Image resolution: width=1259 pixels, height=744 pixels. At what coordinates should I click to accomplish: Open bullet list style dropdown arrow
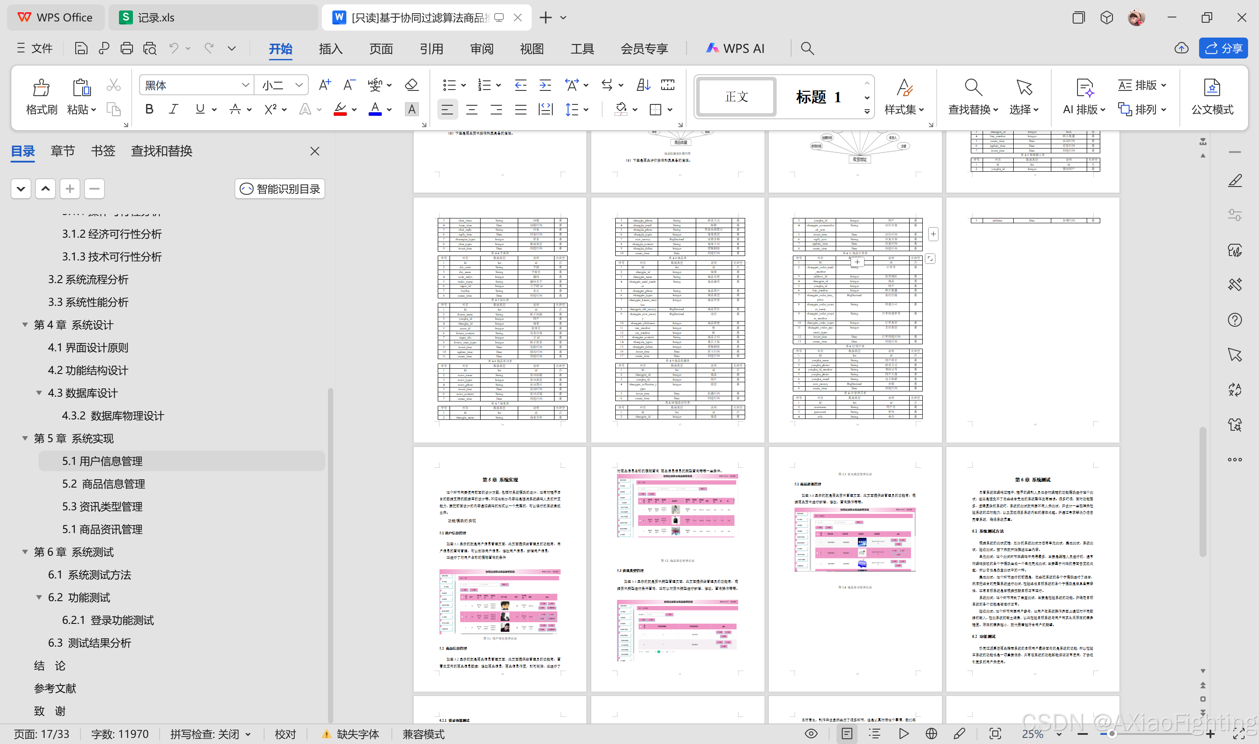463,85
